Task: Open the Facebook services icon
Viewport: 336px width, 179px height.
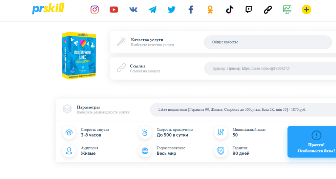Action: [191, 10]
